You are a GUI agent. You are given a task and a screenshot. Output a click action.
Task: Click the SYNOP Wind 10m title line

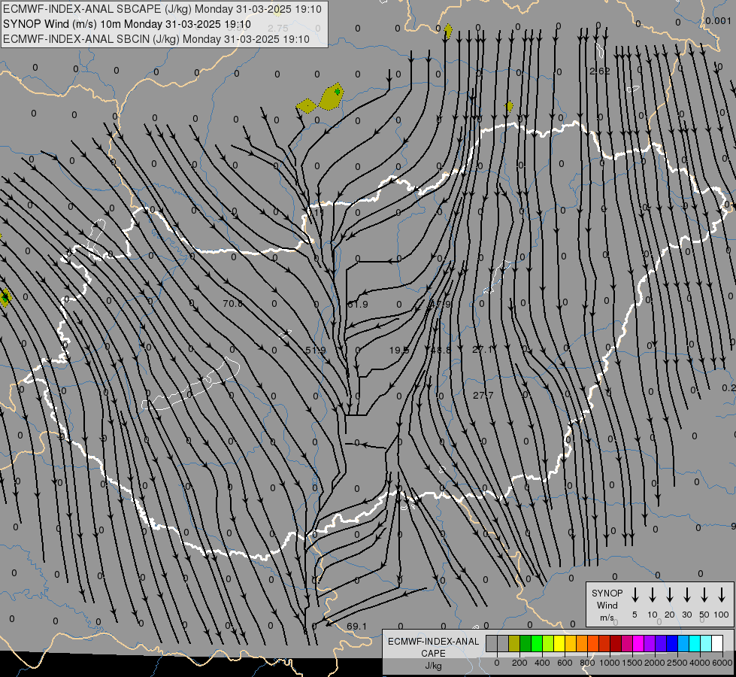pyautogui.click(x=127, y=24)
